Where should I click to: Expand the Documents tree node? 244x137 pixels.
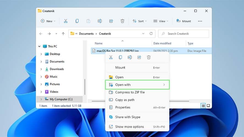[41, 62]
